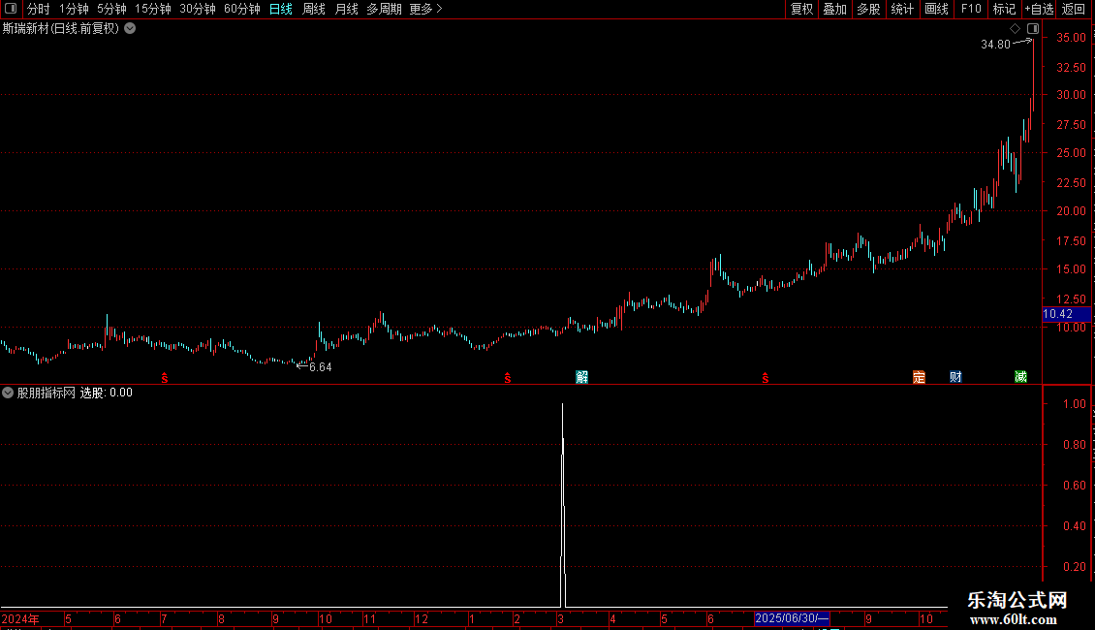Expand the 斯瑞新材 title dropdown arrow

(x=130, y=29)
